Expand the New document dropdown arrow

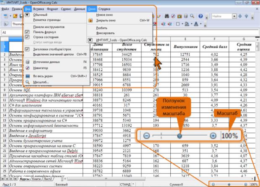point(10,16)
